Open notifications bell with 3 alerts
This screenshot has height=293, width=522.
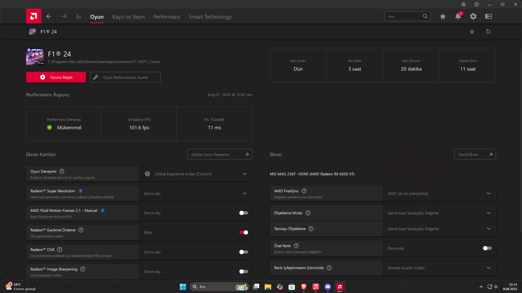point(458,17)
